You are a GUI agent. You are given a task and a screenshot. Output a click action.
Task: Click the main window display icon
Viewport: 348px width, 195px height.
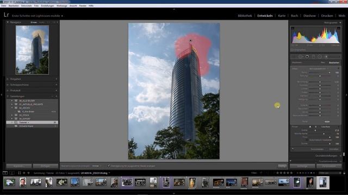[5, 173]
